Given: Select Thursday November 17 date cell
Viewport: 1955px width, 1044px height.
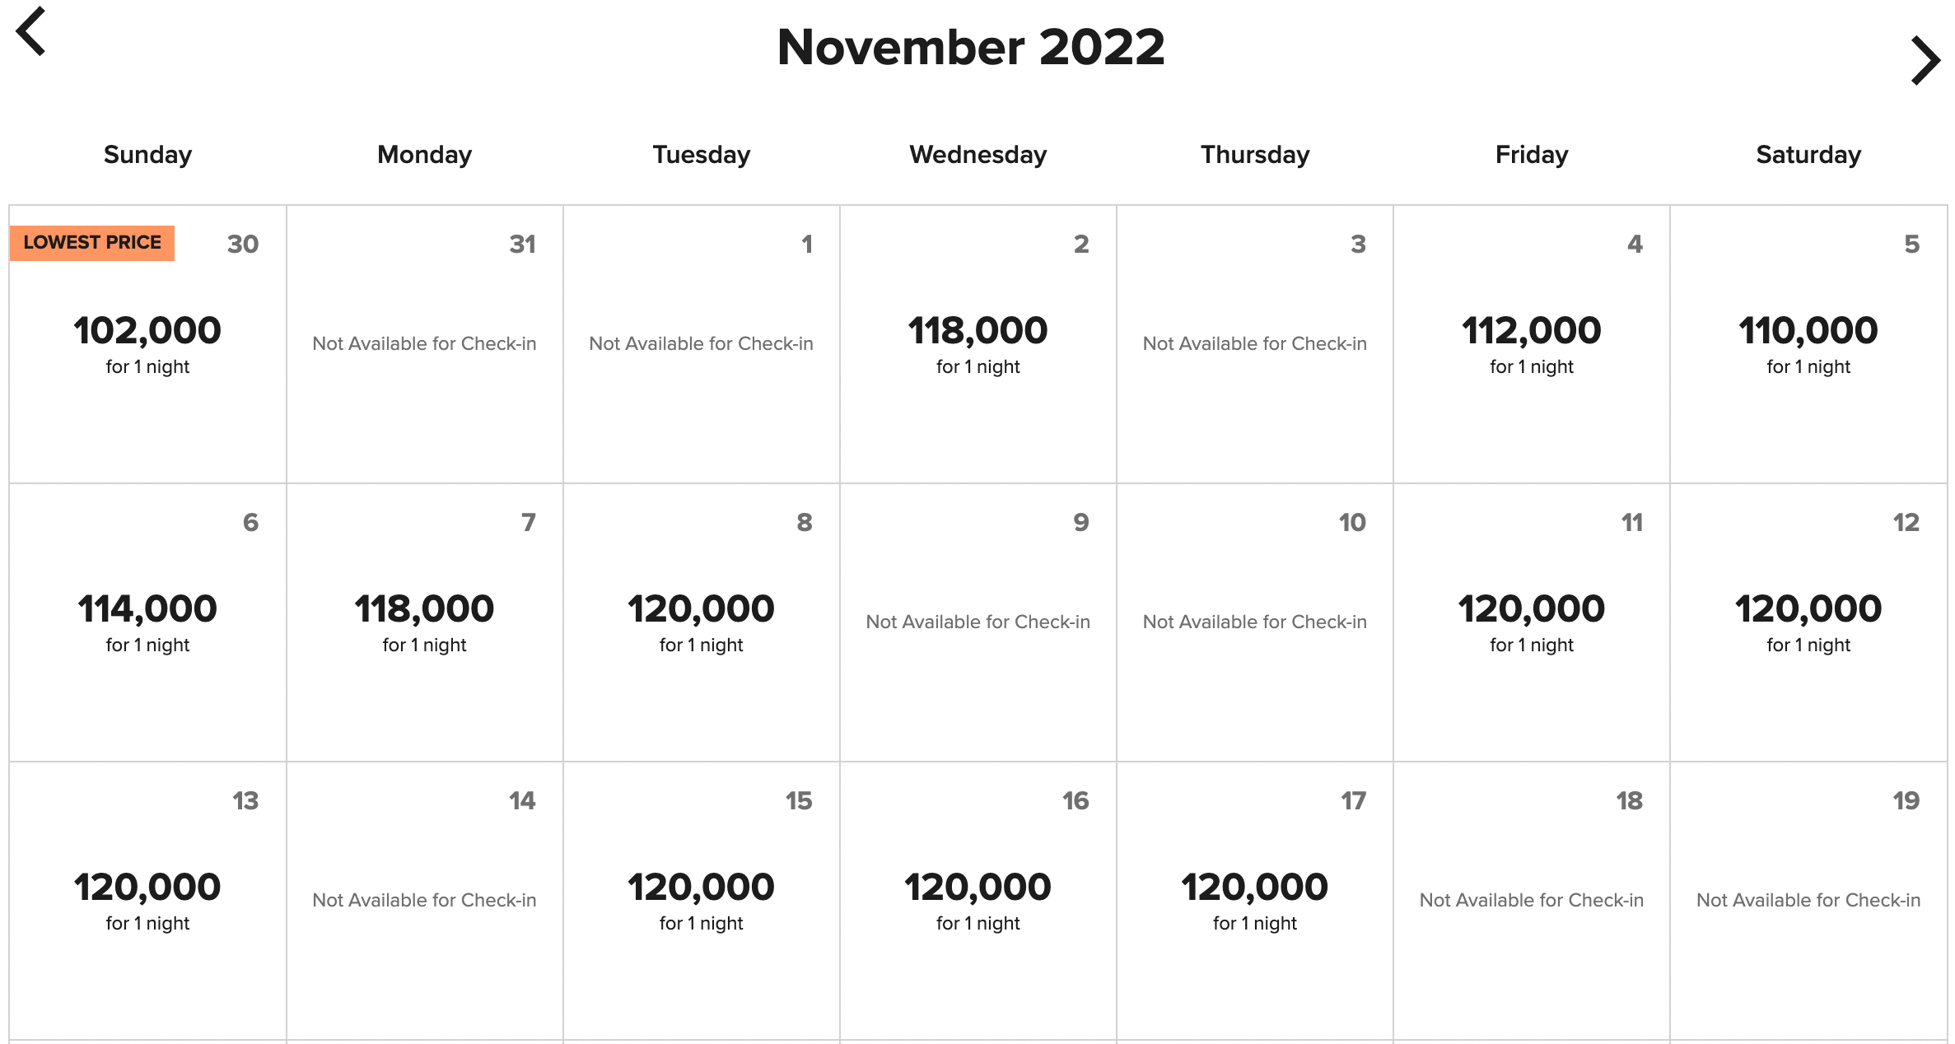Looking at the screenshot, I should click(1253, 902).
